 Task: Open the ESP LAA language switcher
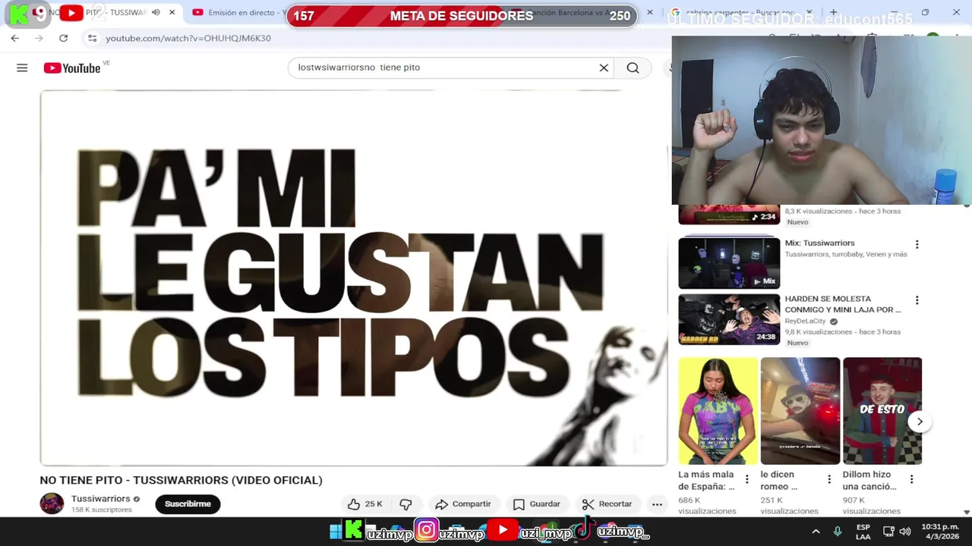click(863, 532)
